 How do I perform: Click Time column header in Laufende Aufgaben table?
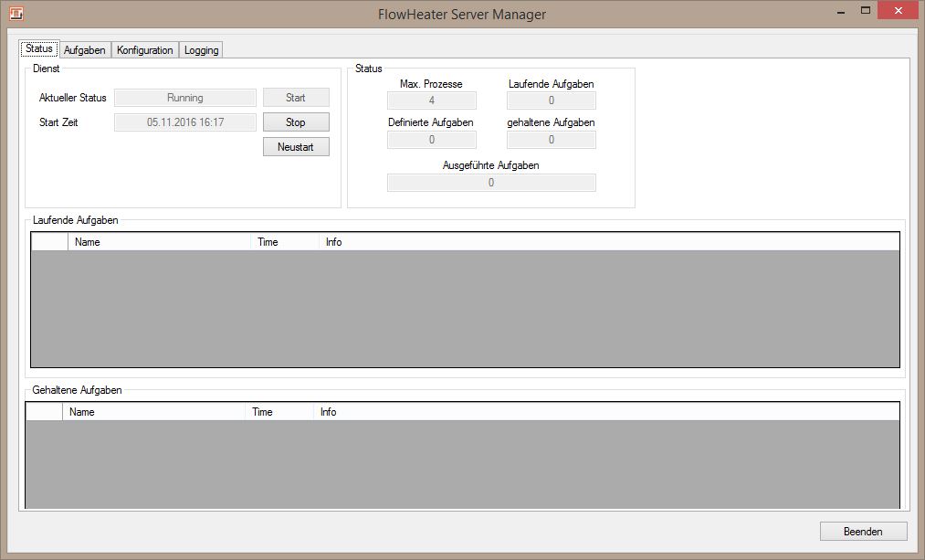coord(284,242)
